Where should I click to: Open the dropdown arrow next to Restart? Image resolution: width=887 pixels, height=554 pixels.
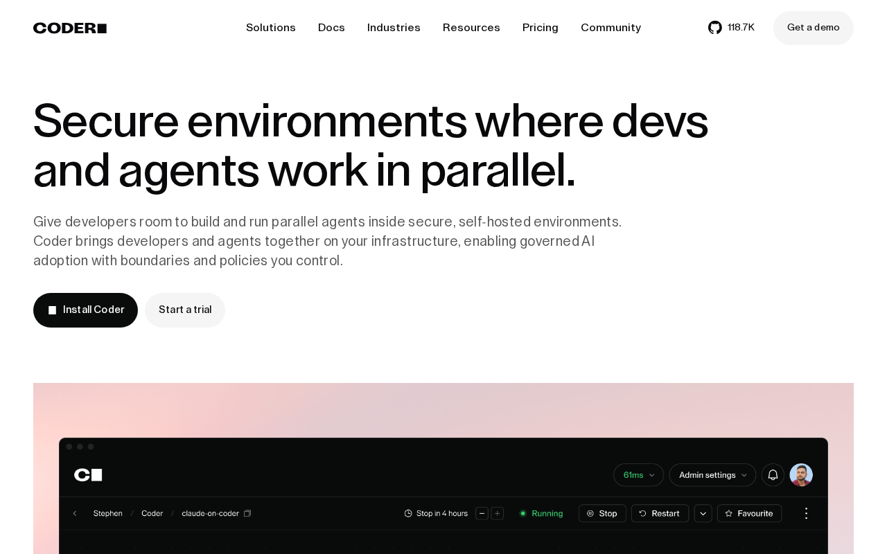coord(703,513)
